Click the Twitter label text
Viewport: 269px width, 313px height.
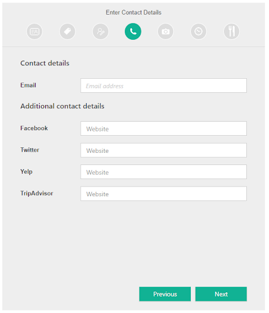[x=30, y=150]
